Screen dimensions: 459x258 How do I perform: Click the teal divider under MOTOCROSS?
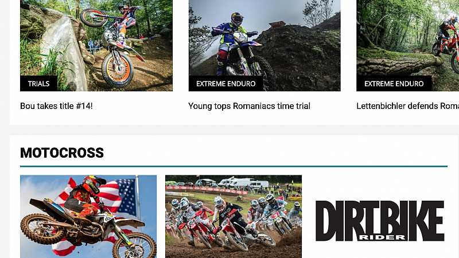point(234,166)
